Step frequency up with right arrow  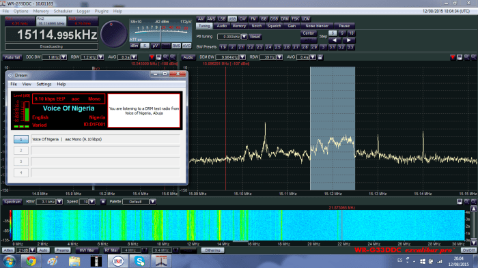[348, 40]
